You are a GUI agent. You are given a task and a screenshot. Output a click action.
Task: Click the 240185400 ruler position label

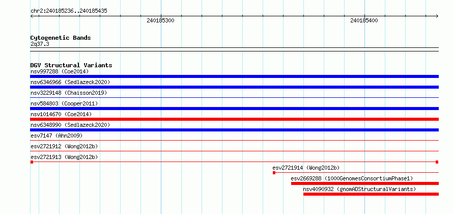tap(364, 20)
